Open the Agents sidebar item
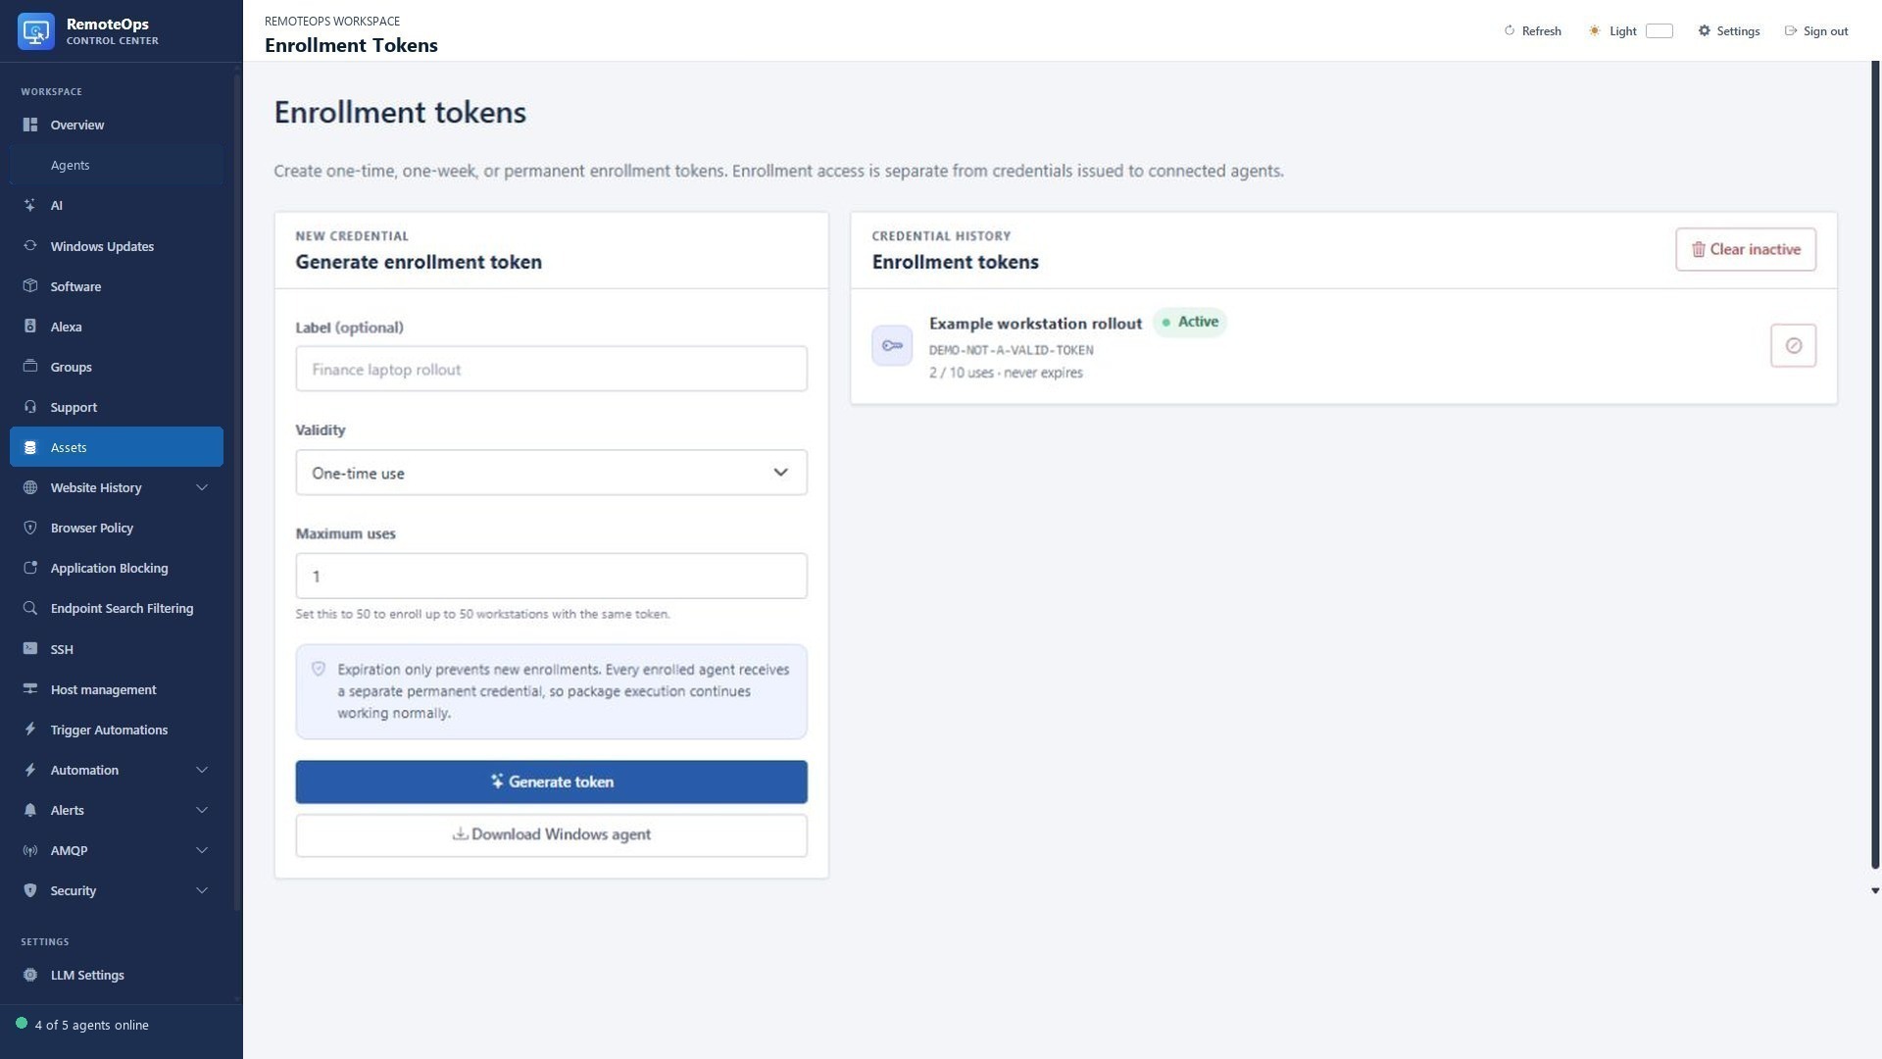The image size is (1882, 1059). (117, 165)
